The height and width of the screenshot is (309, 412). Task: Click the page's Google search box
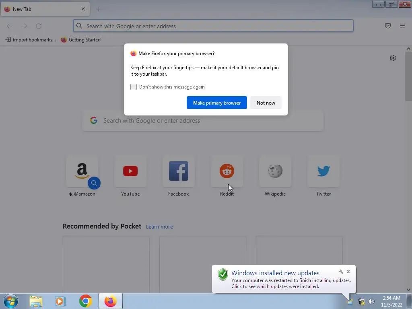pyautogui.click(x=203, y=121)
